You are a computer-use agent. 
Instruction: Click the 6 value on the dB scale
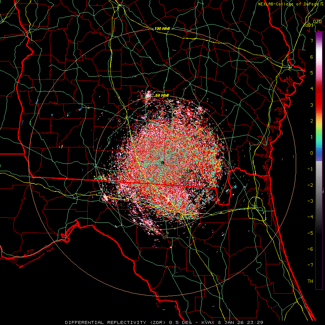pyautogui.click(x=312, y=57)
